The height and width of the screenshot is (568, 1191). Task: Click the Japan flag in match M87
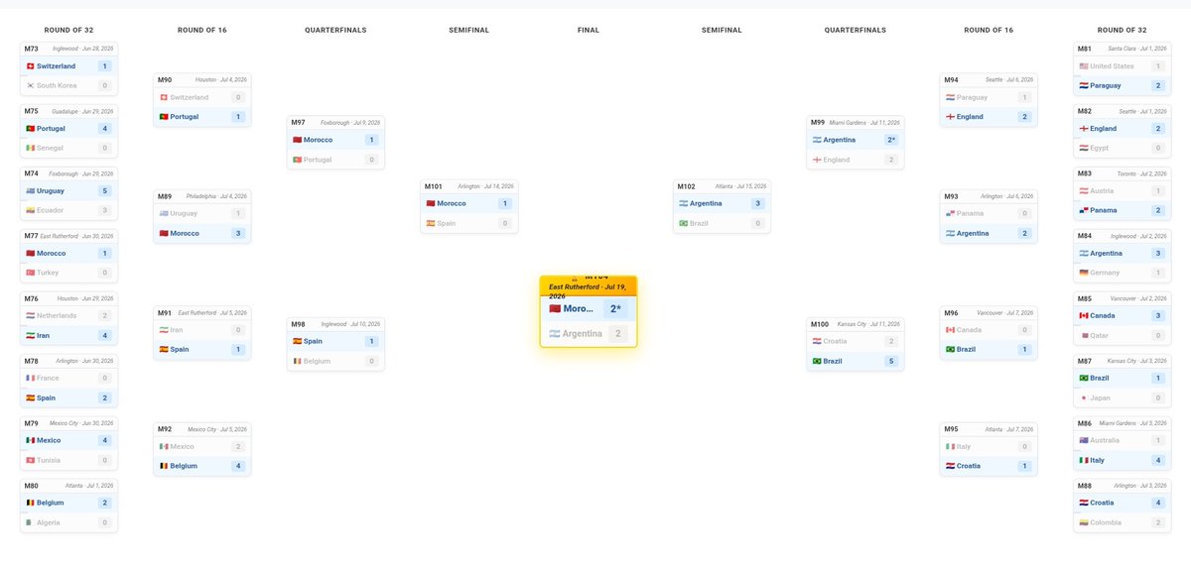coord(1084,398)
